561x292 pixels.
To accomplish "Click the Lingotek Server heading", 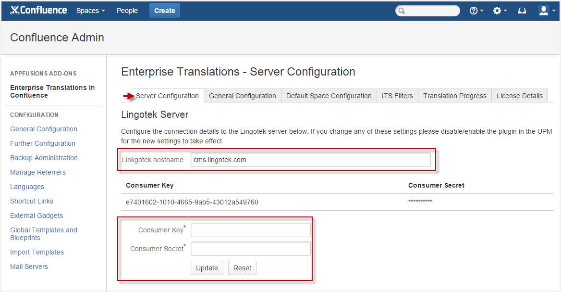I will (x=155, y=114).
